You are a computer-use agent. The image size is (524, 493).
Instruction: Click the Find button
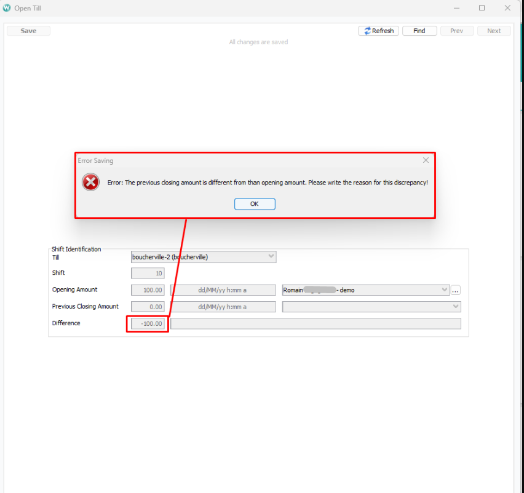pyautogui.click(x=419, y=31)
